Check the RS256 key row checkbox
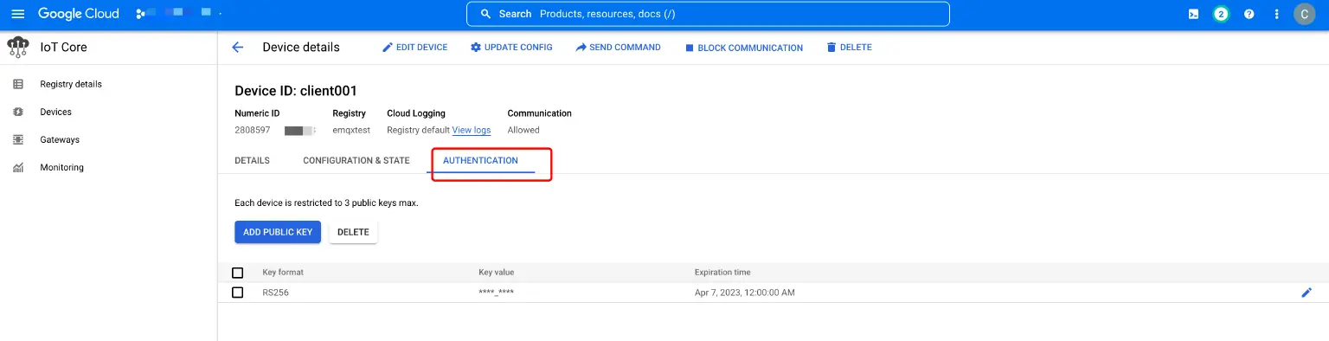 (x=238, y=293)
